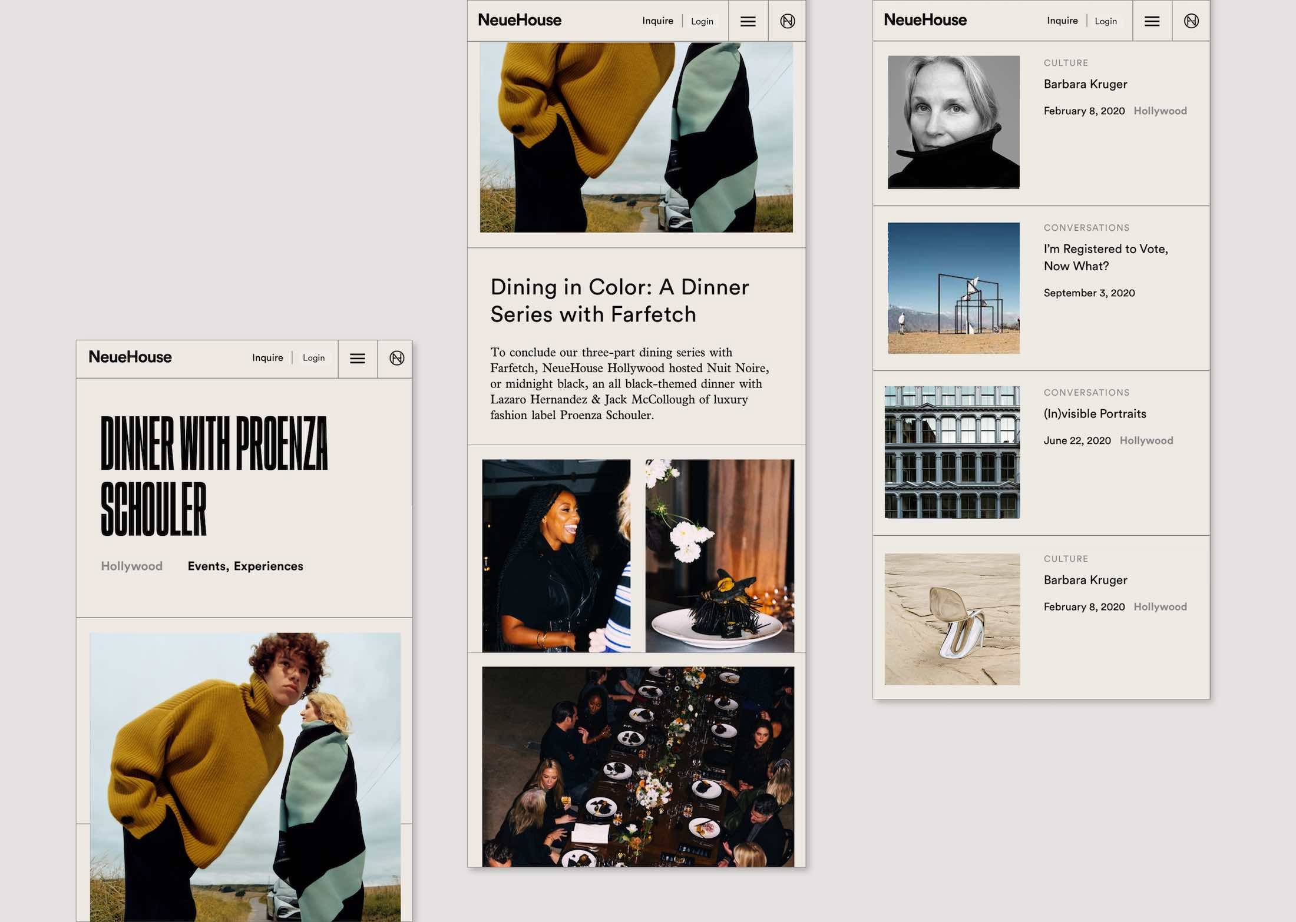Click the Events category link
This screenshot has width=1296, height=922.
208,566
